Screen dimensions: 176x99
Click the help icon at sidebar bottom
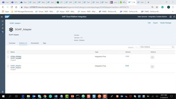[x=2, y=92]
